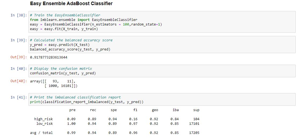Select code cell In [40] confusion matrix

coord(162,71)
